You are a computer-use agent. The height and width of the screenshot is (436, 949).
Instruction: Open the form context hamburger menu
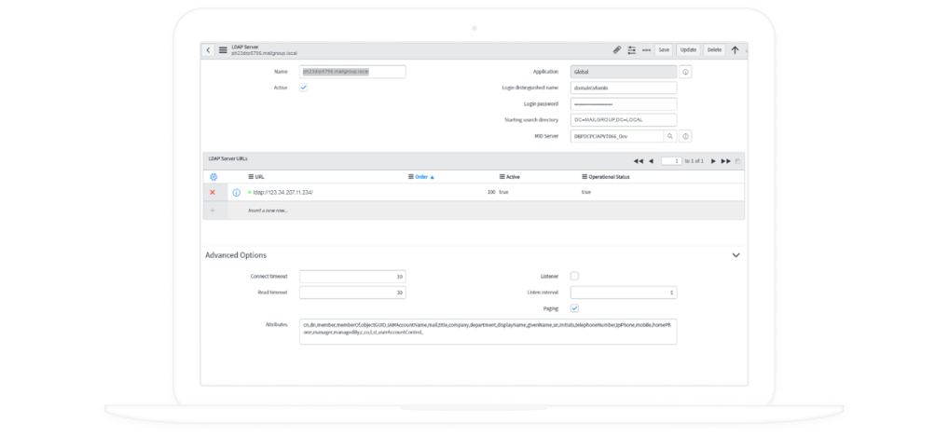click(223, 50)
